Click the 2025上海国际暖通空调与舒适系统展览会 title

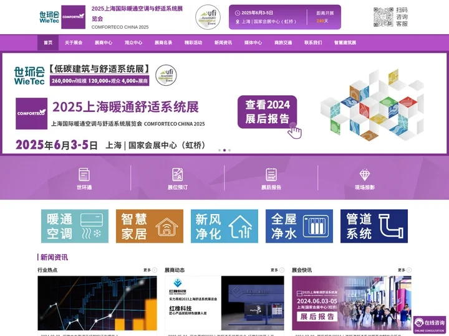[x=137, y=14]
